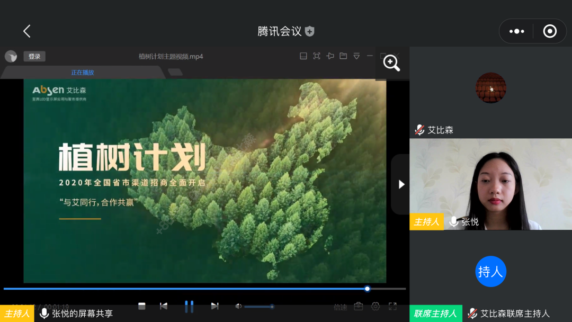The height and width of the screenshot is (322, 572).
Task: Open the 倍速 playback speed option
Action: click(341, 307)
